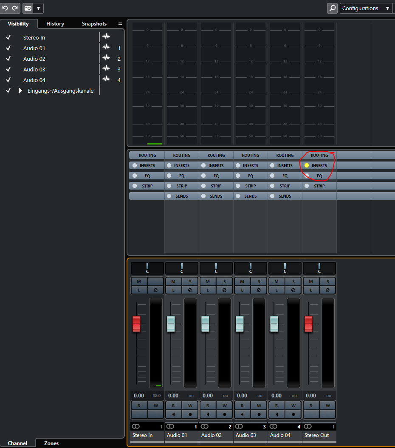This screenshot has width=395, height=448.
Task: Click the Stereo In red fader
Action: [x=136, y=324]
